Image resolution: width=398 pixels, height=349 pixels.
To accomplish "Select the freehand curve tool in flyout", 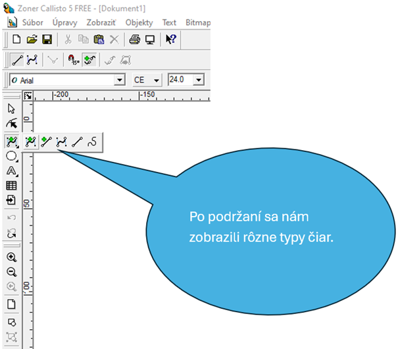I will point(93,141).
